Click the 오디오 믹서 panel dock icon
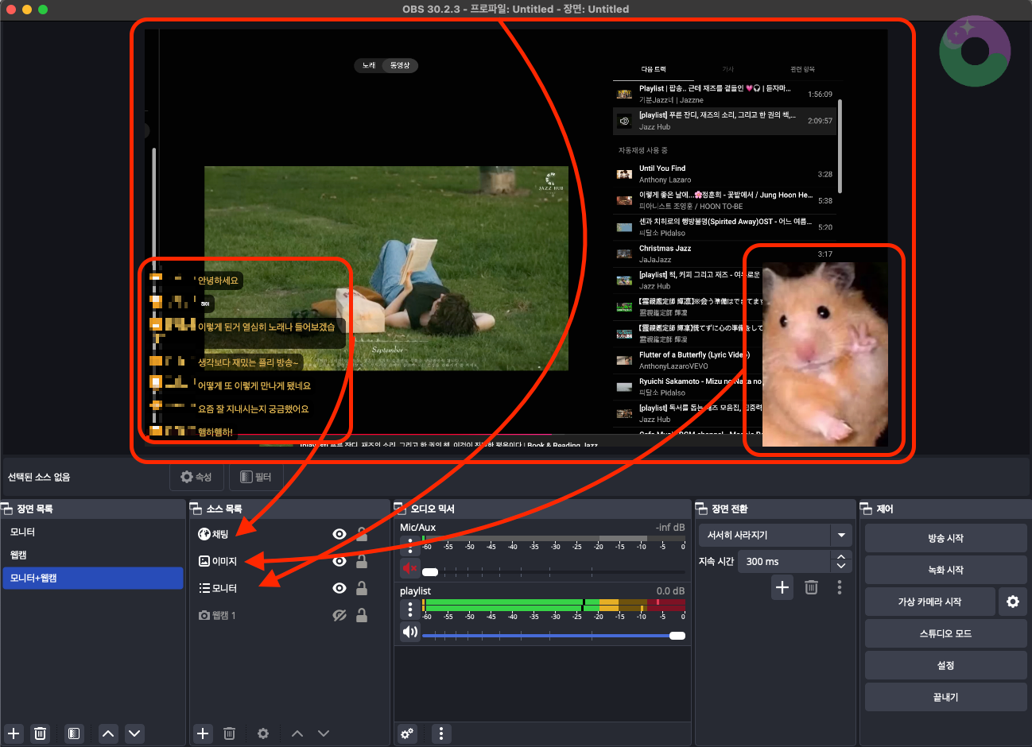 click(x=401, y=509)
